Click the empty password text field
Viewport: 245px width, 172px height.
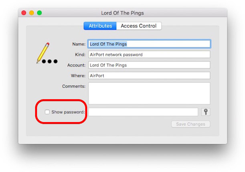pos(143,112)
